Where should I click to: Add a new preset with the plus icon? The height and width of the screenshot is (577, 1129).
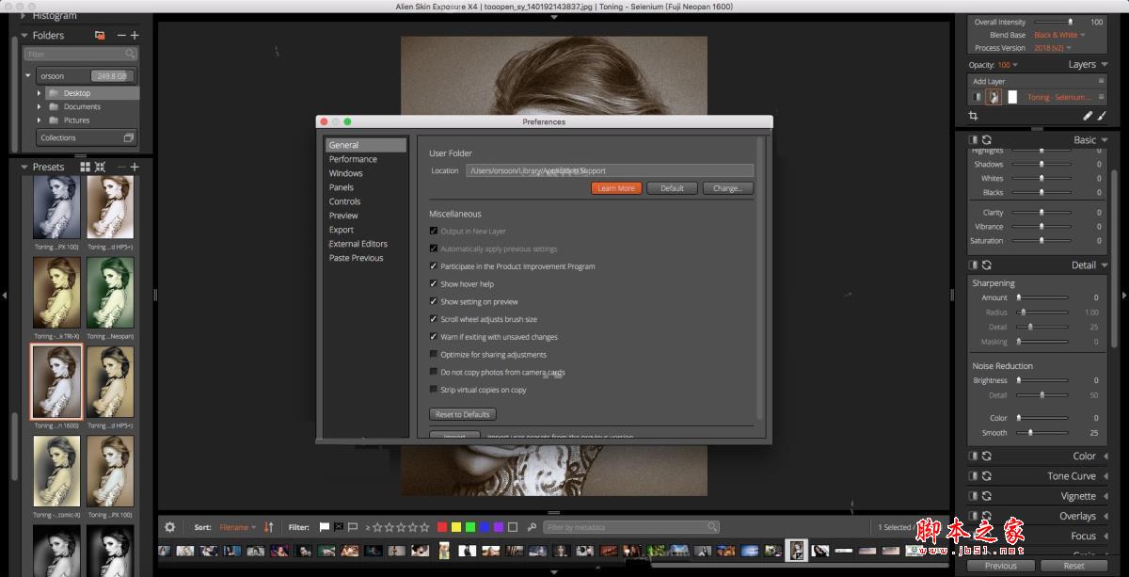point(135,167)
